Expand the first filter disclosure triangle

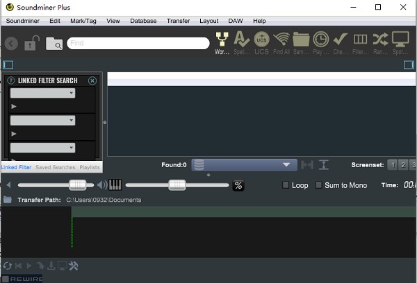[x=14, y=106]
